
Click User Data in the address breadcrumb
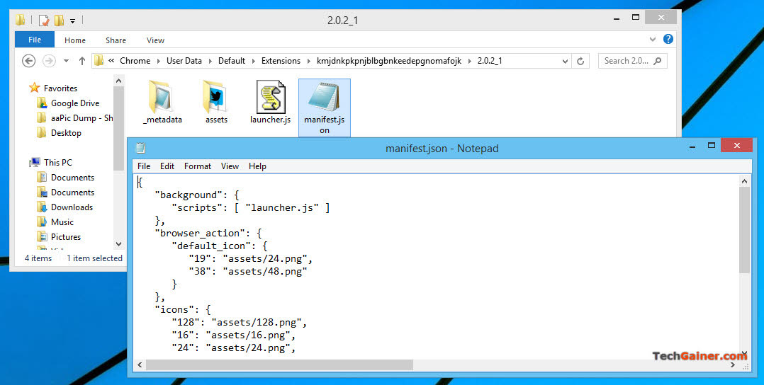pyautogui.click(x=184, y=61)
